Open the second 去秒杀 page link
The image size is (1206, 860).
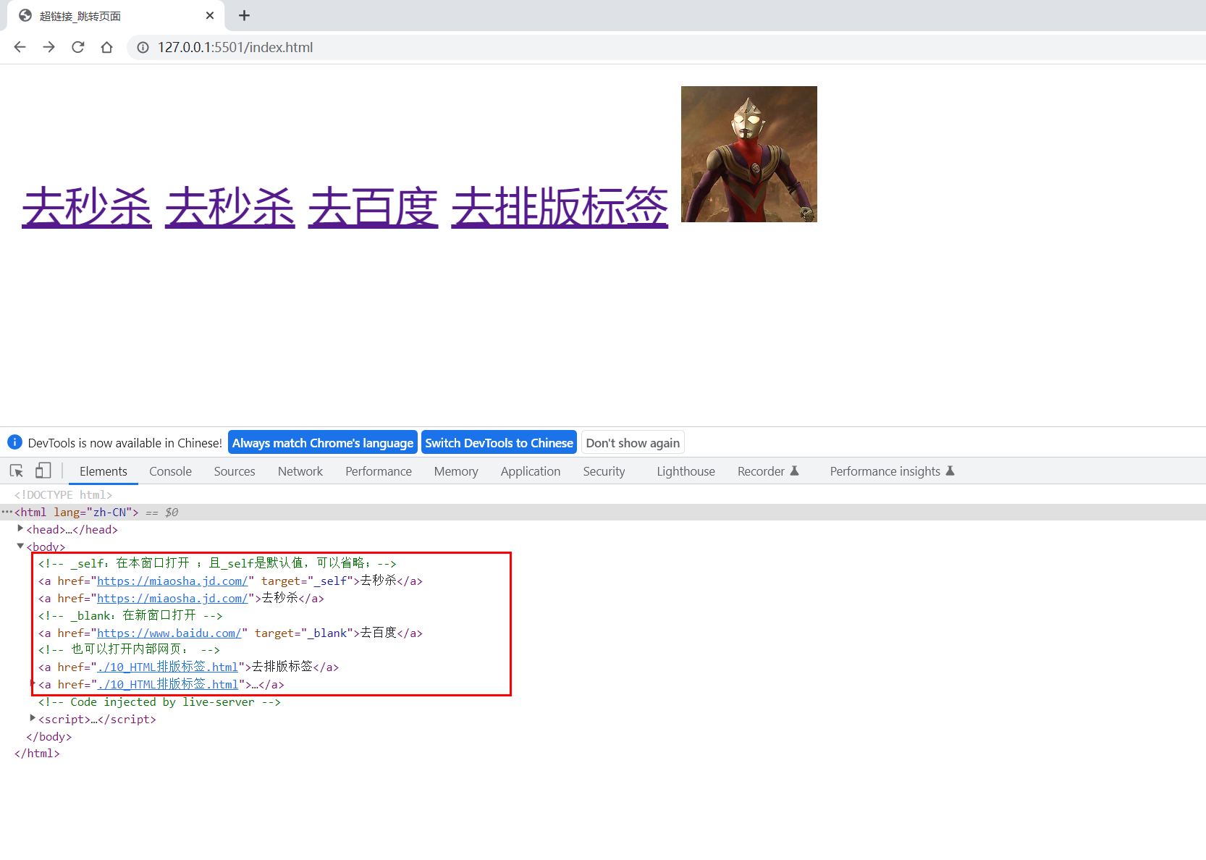click(230, 207)
